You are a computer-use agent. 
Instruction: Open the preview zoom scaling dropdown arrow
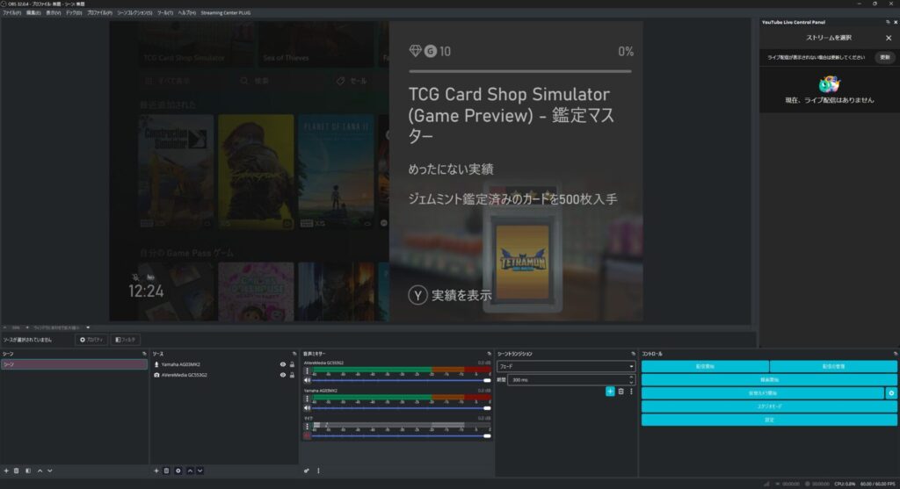pos(88,327)
